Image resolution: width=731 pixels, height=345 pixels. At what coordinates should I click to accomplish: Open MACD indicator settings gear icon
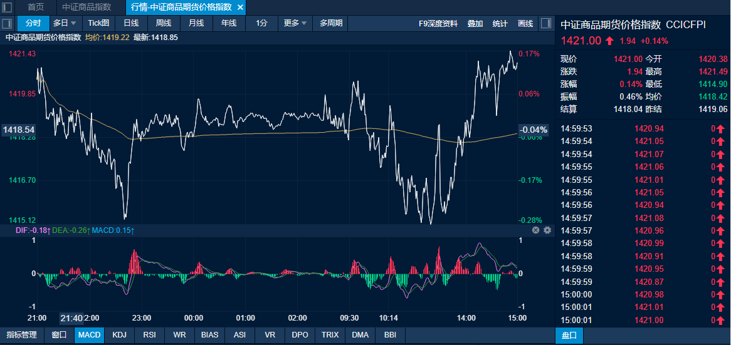pyautogui.click(x=547, y=230)
